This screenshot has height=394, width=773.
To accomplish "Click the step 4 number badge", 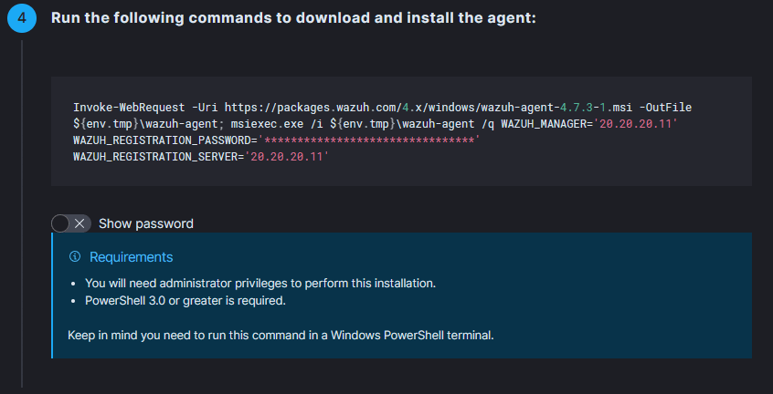I will [21, 18].
